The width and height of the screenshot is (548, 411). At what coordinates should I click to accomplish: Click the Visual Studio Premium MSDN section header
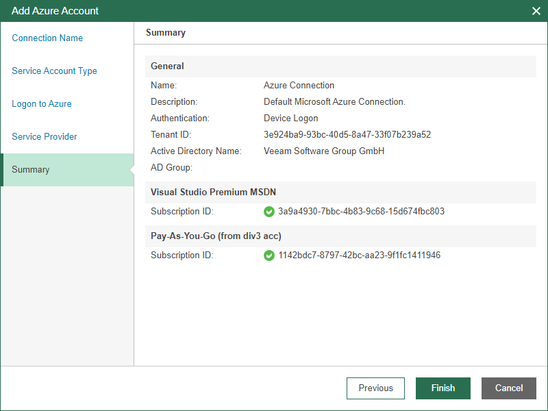click(213, 192)
